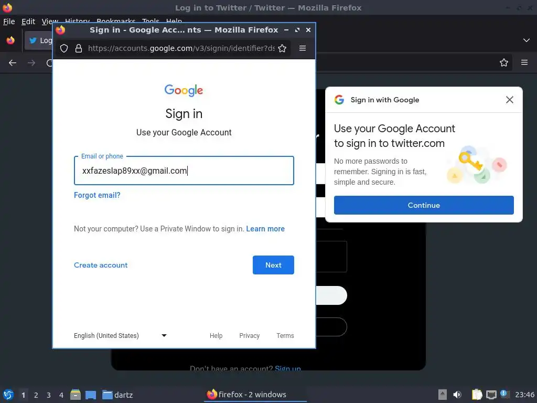
Task: Go back in the main Firefox window
Action: pos(13,63)
